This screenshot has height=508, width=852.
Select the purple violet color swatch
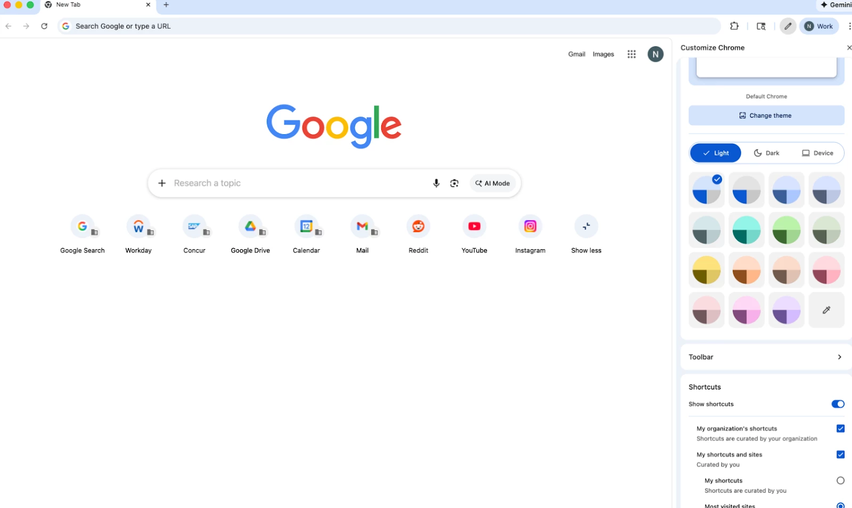(787, 310)
